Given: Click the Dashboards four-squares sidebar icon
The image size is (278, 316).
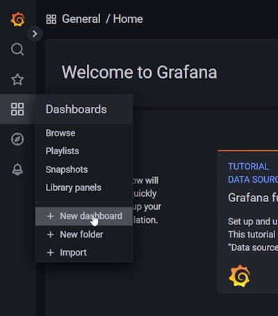Looking at the screenshot, I should point(17,109).
